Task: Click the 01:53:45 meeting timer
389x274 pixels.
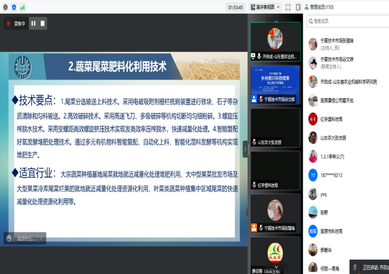Action: click(x=236, y=8)
